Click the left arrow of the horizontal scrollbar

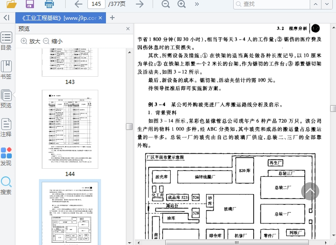pyautogui.click(x=139, y=243)
